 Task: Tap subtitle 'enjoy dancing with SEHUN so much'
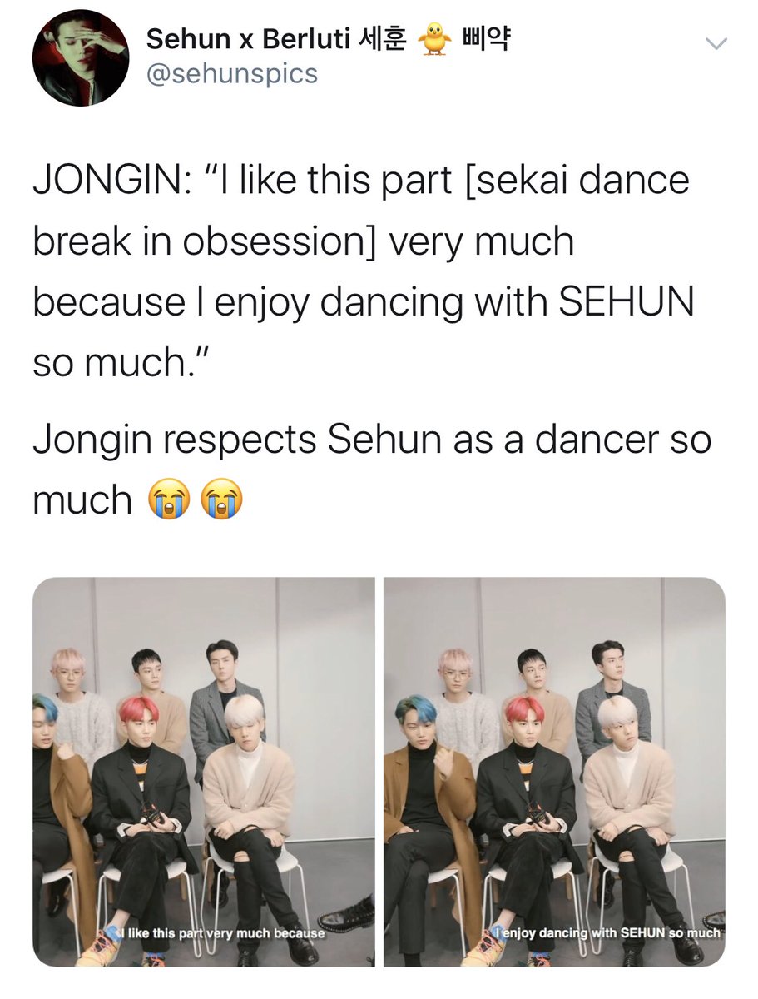click(610, 933)
